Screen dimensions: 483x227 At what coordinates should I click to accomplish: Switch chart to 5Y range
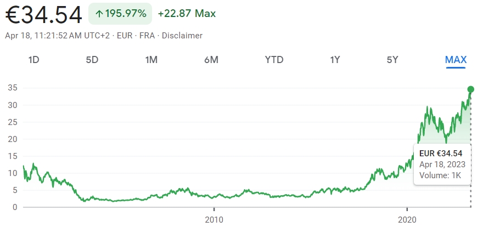(x=392, y=60)
